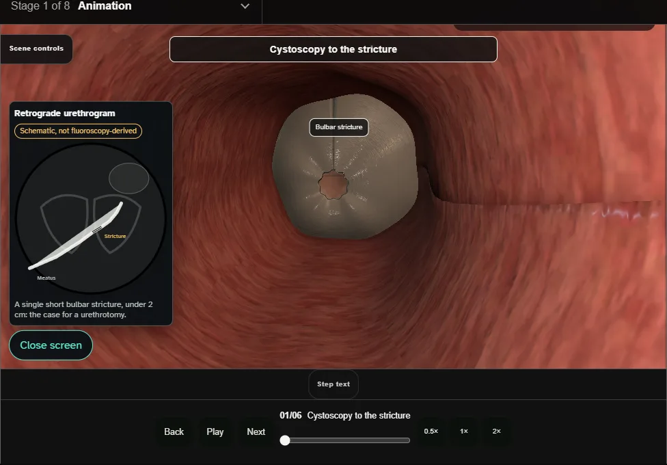Click the Retrograde urethrogram heading
This screenshot has width=667, height=465.
(65, 114)
